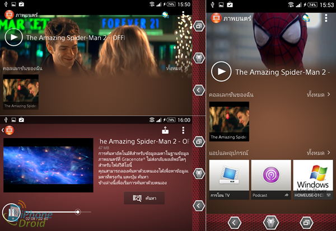Go back via Movies icon in detail screen
Viewport: 336px width, 231px height.
[9, 130]
